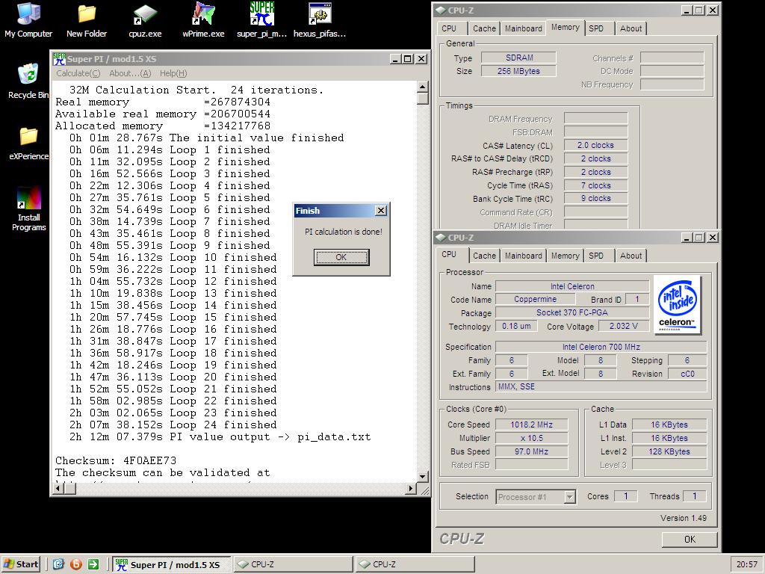Click Super PI horizontal scrollbar left arrow

coord(58,488)
